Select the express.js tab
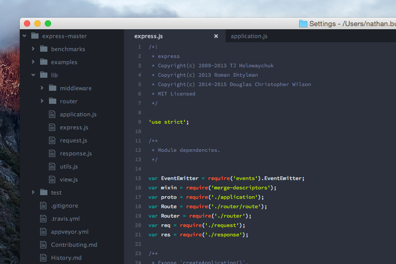 click(148, 36)
